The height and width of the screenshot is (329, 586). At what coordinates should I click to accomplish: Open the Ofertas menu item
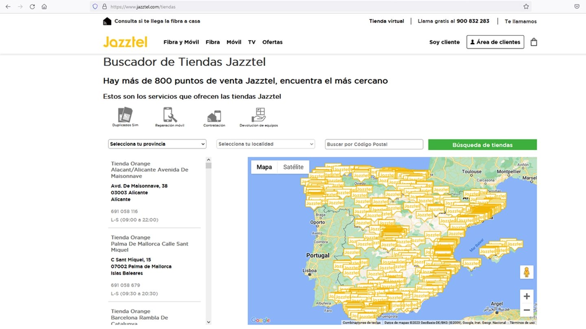(272, 42)
